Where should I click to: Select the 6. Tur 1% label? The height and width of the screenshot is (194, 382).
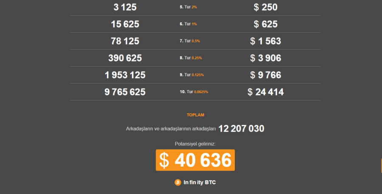tap(188, 24)
